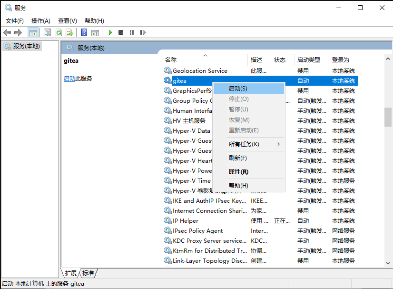Screen dimensions: 393x289
Task: Choose 启动(S) in the context menu
Action: 249,89
